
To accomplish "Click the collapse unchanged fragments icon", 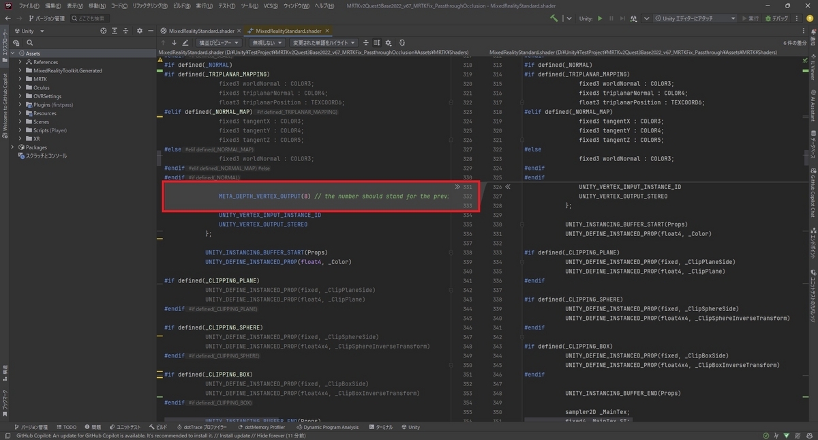I will click(366, 42).
